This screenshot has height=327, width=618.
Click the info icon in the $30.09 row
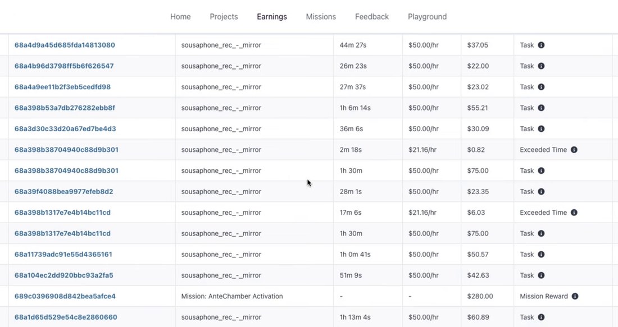coord(541,128)
